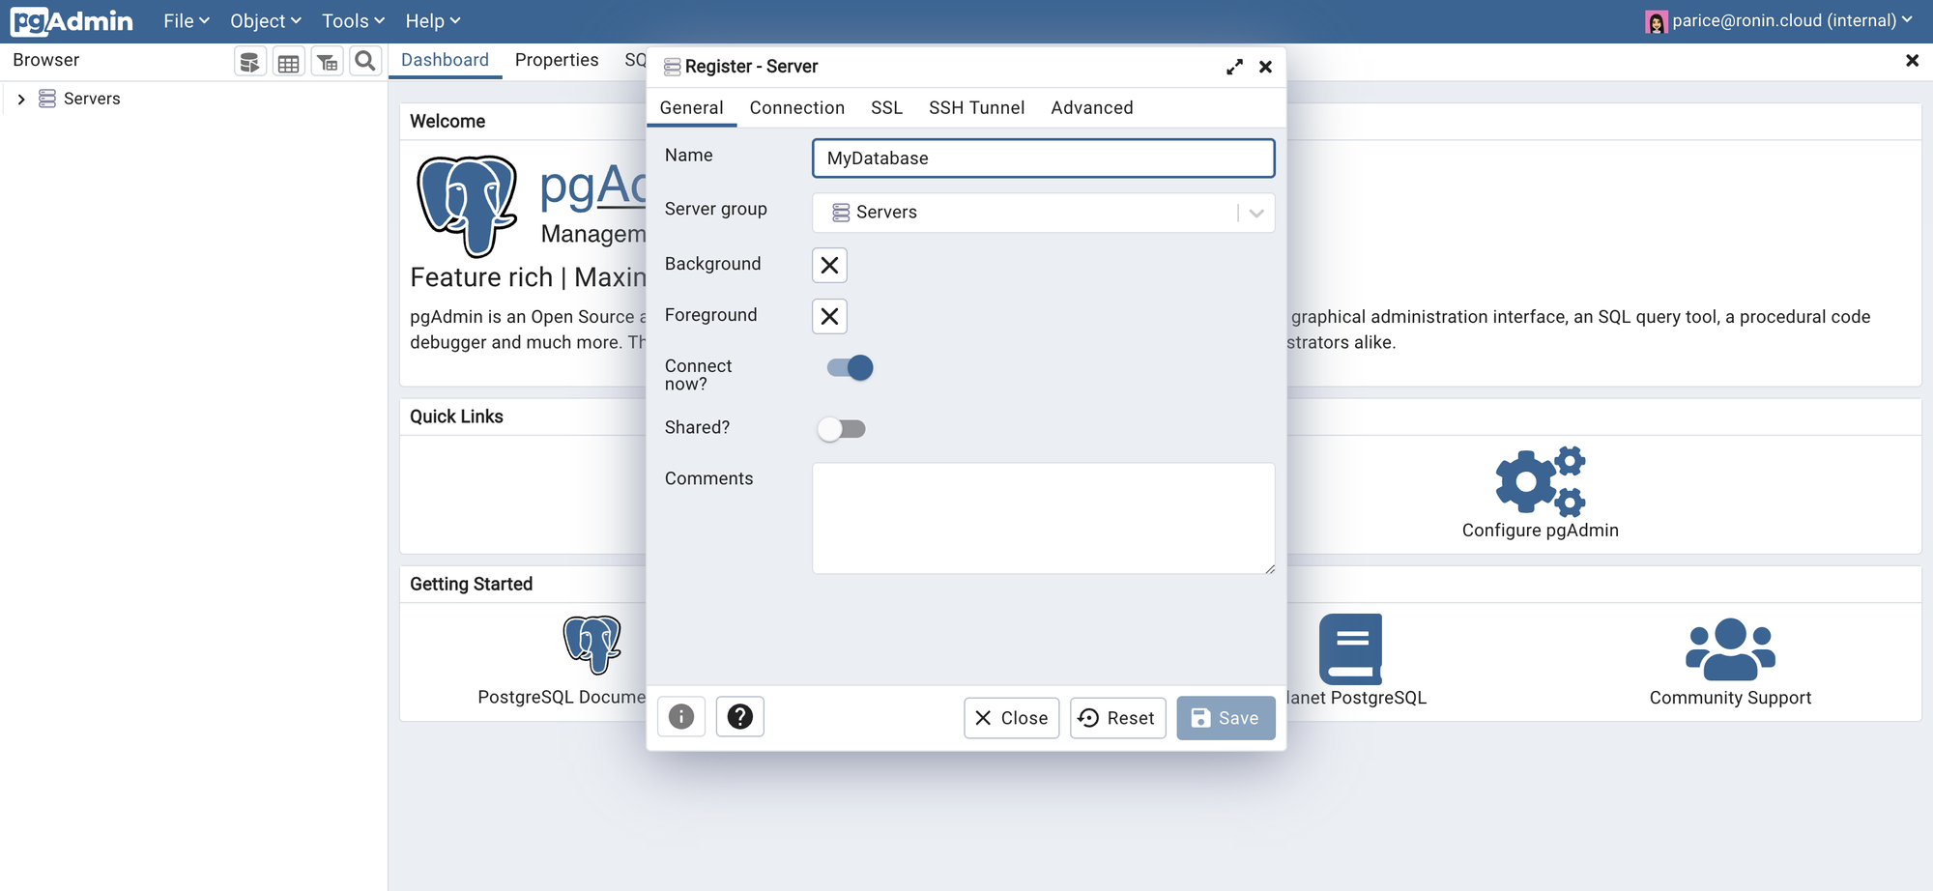Screen dimensions: 1933x891
Task: Open the Help menu
Action: click(433, 21)
